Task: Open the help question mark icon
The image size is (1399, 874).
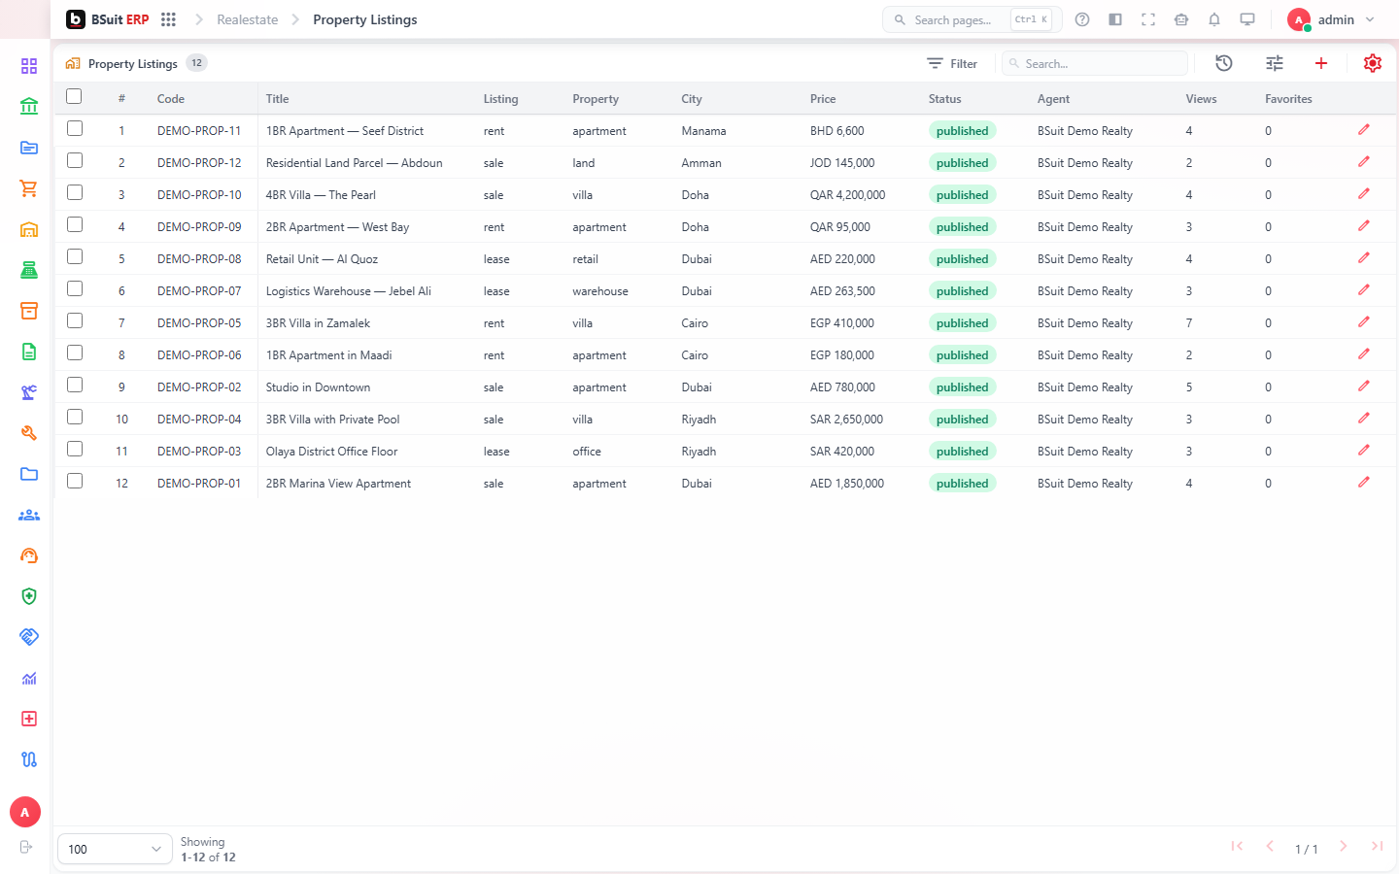Action: click(x=1082, y=19)
